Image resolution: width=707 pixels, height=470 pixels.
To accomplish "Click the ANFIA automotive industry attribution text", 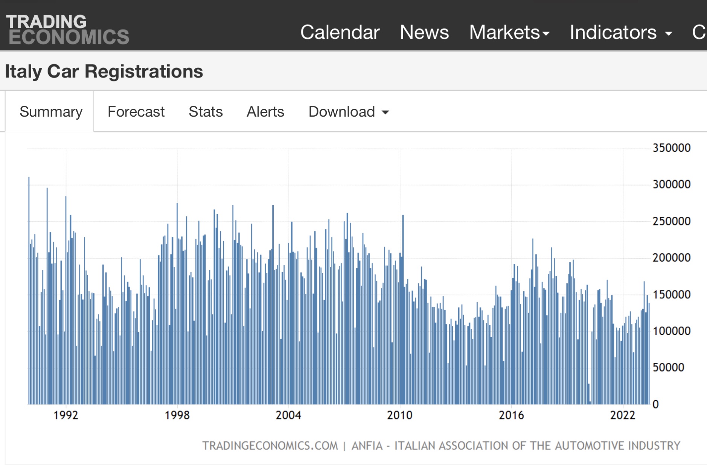I will pyautogui.click(x=516, y=446).
